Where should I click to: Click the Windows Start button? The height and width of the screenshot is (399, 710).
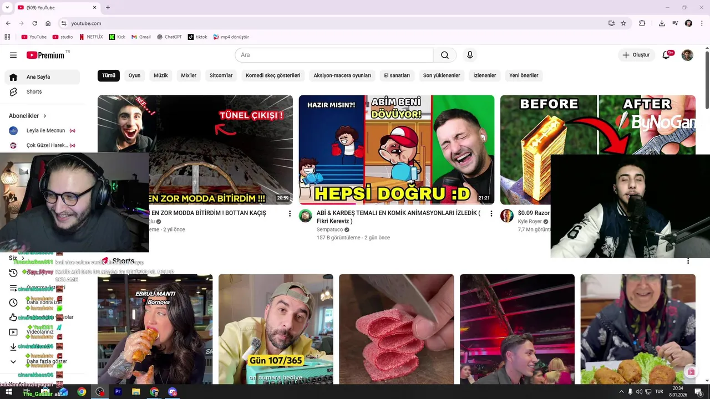[9, 392]
